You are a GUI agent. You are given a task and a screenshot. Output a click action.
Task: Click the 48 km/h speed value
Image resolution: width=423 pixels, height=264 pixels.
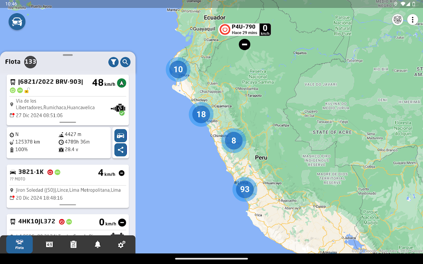click(x=103, y=82)
